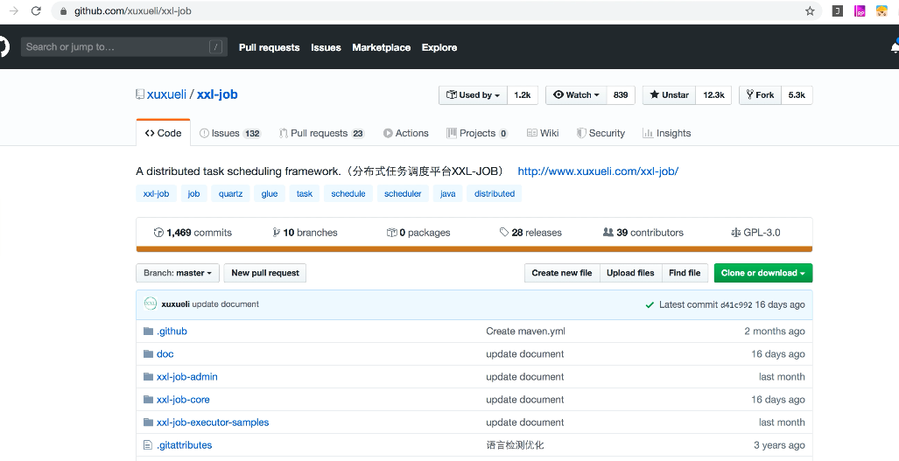Viewport: 899px width, 461px height.
Task: Open the GPL-3.0 license
Action: pos(755,233)
